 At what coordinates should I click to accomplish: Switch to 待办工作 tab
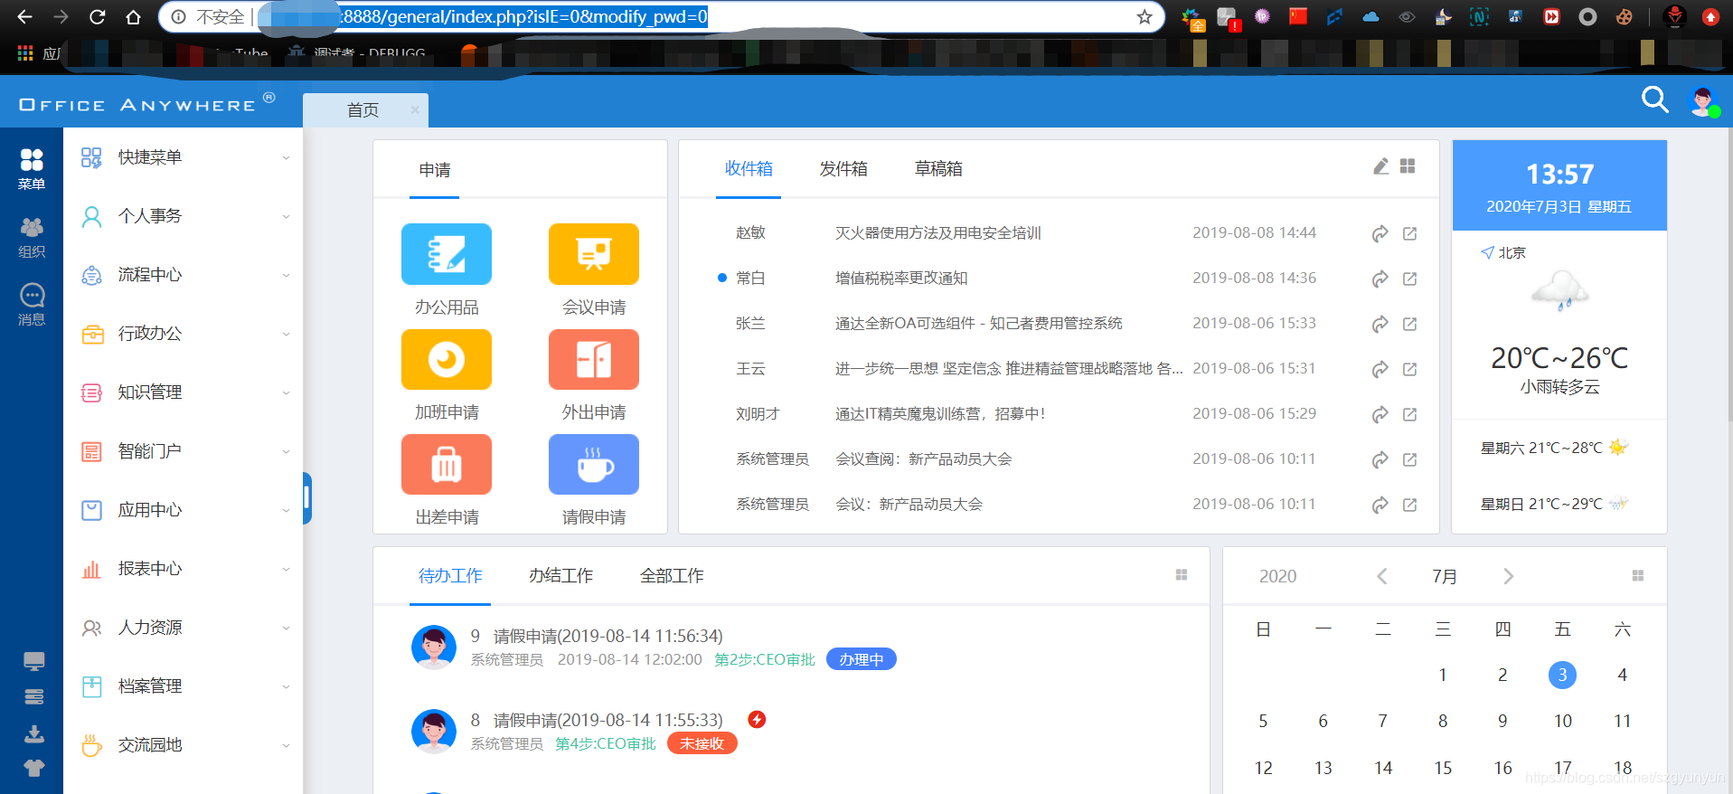(450, 576)
